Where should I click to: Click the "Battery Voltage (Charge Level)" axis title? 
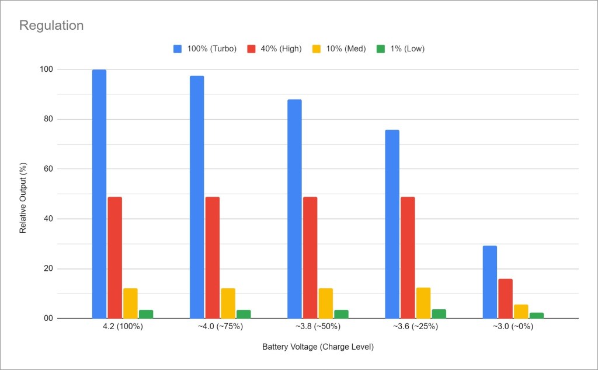318,347
